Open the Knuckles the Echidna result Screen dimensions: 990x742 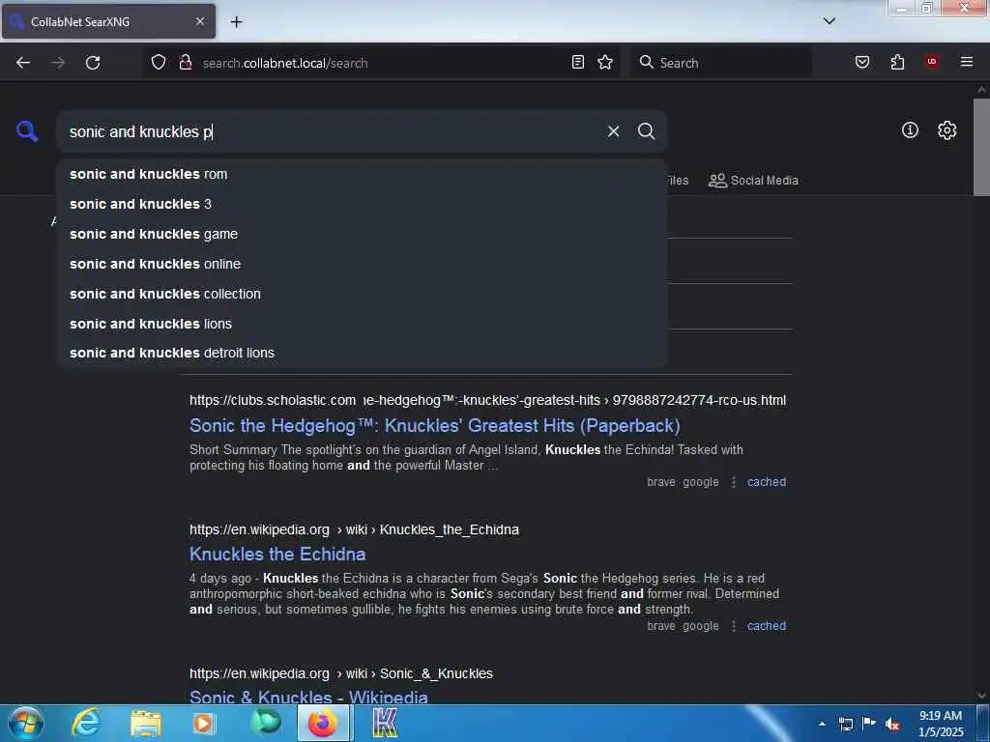pyautogui.click(x=277, y=554)
